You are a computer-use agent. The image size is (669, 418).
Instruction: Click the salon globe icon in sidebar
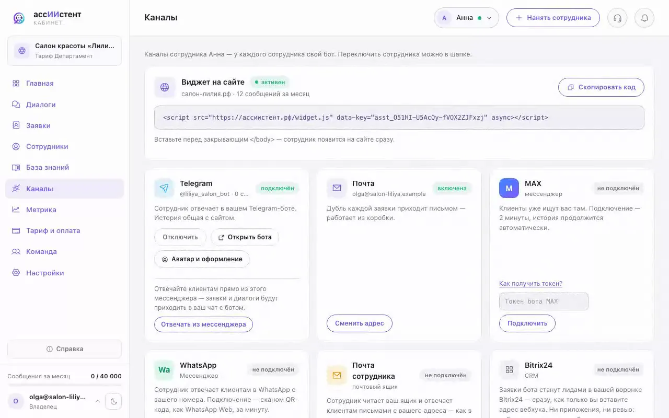pyautogui.click(x=22, y=51)
